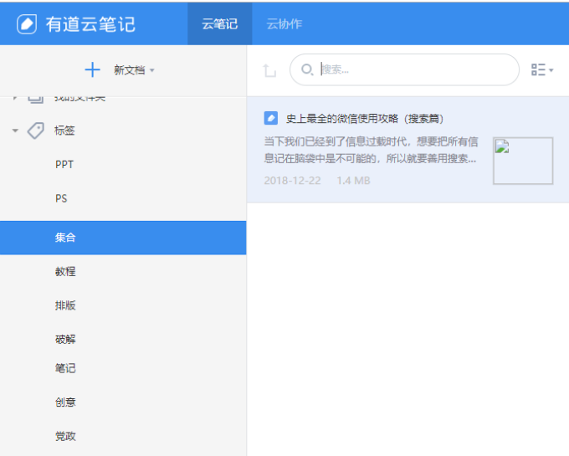Select the 排版 tag

point(65,305)
